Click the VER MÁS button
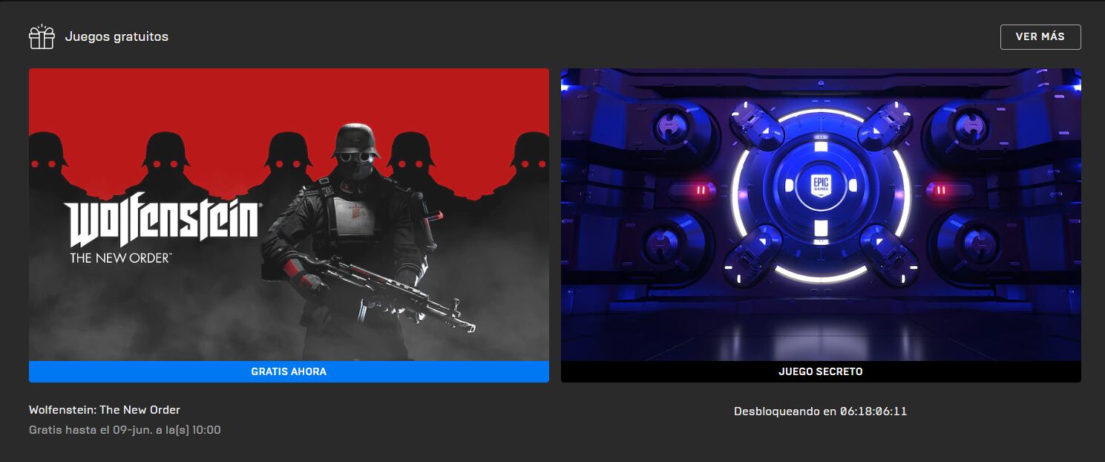This screenshot has width=1105, height=462. (1042, 36)
